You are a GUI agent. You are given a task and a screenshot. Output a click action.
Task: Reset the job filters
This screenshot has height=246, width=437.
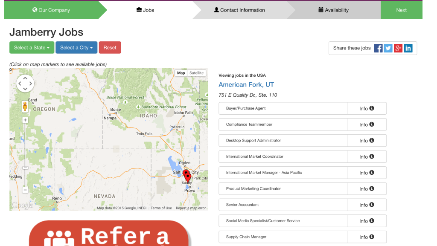[110, 48]
